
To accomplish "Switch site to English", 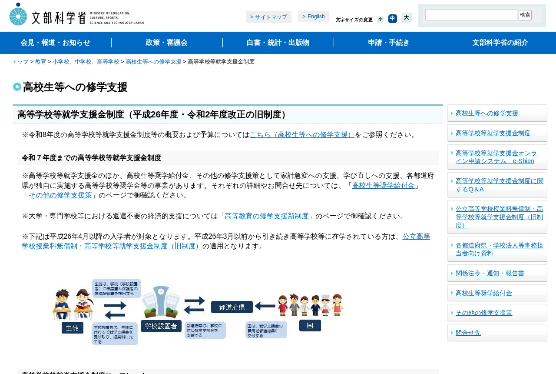I will tap(314, 17).
